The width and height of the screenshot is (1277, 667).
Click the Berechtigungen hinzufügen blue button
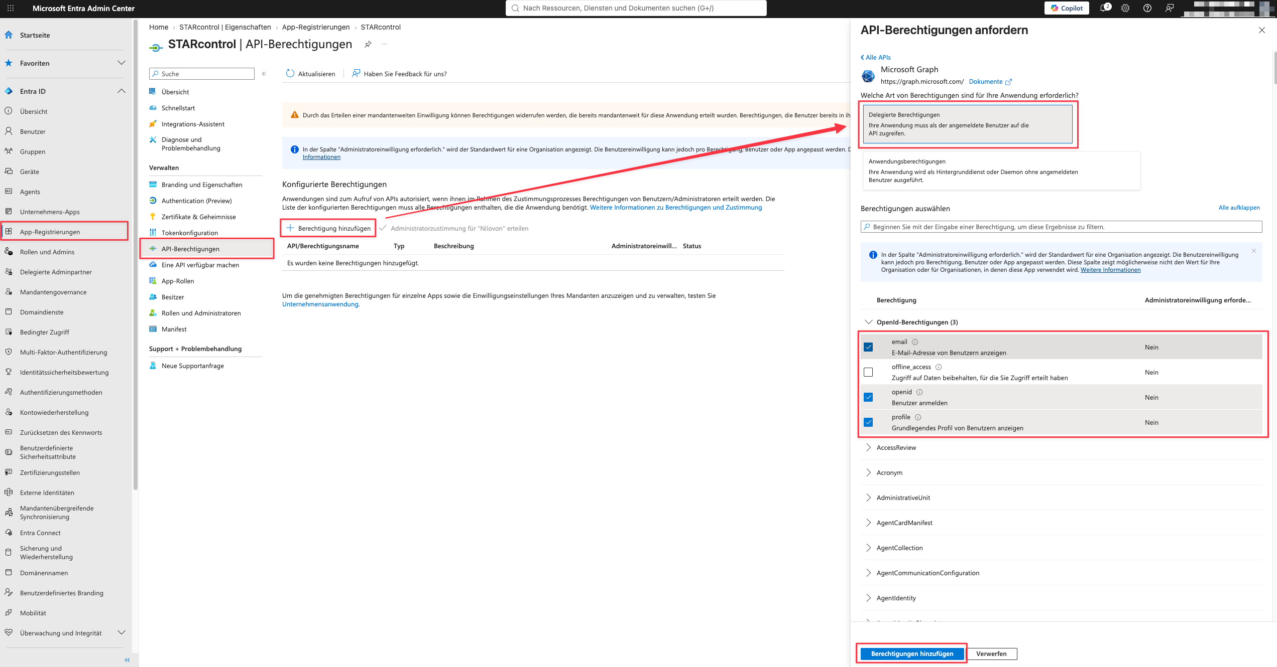912,653
